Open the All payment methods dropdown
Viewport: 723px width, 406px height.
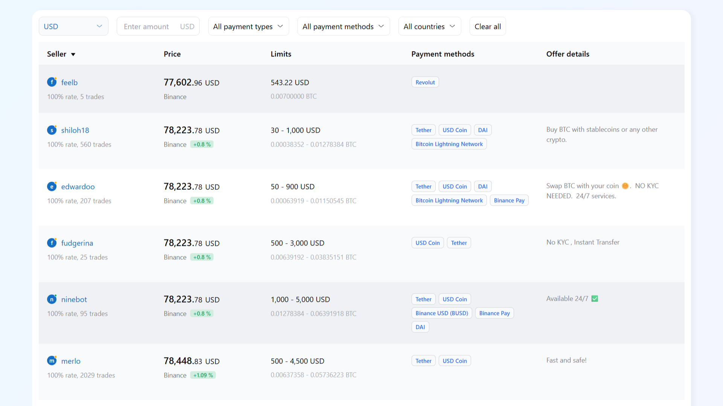click(343, 26)
